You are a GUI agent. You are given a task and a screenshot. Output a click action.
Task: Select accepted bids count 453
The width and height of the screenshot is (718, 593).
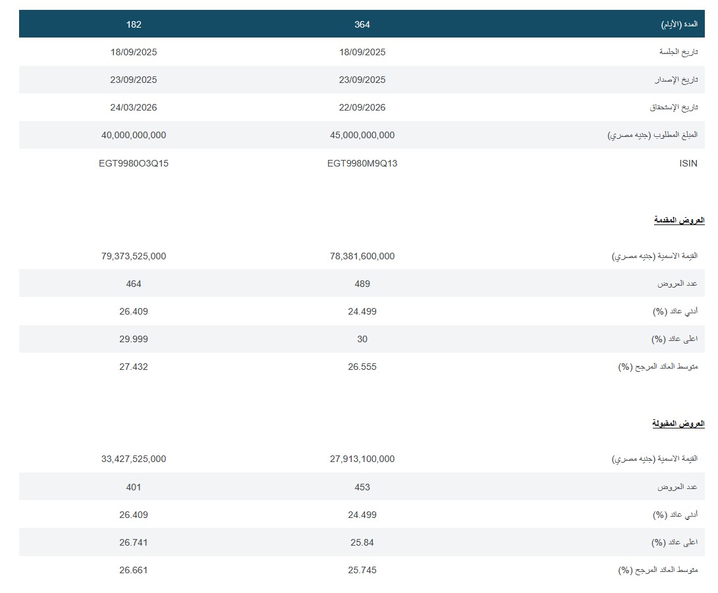[x=362, y=487]
